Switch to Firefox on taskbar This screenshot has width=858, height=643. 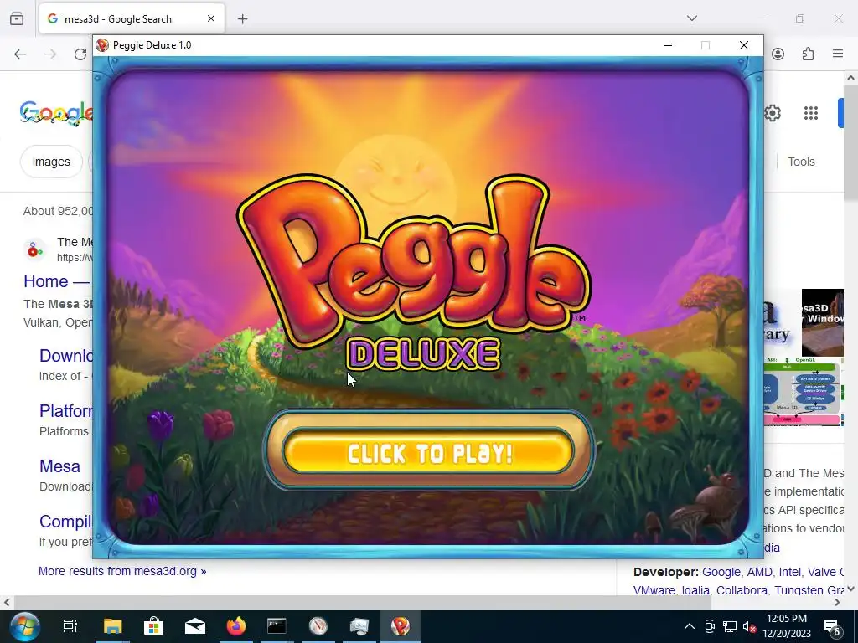pos(235,626)
